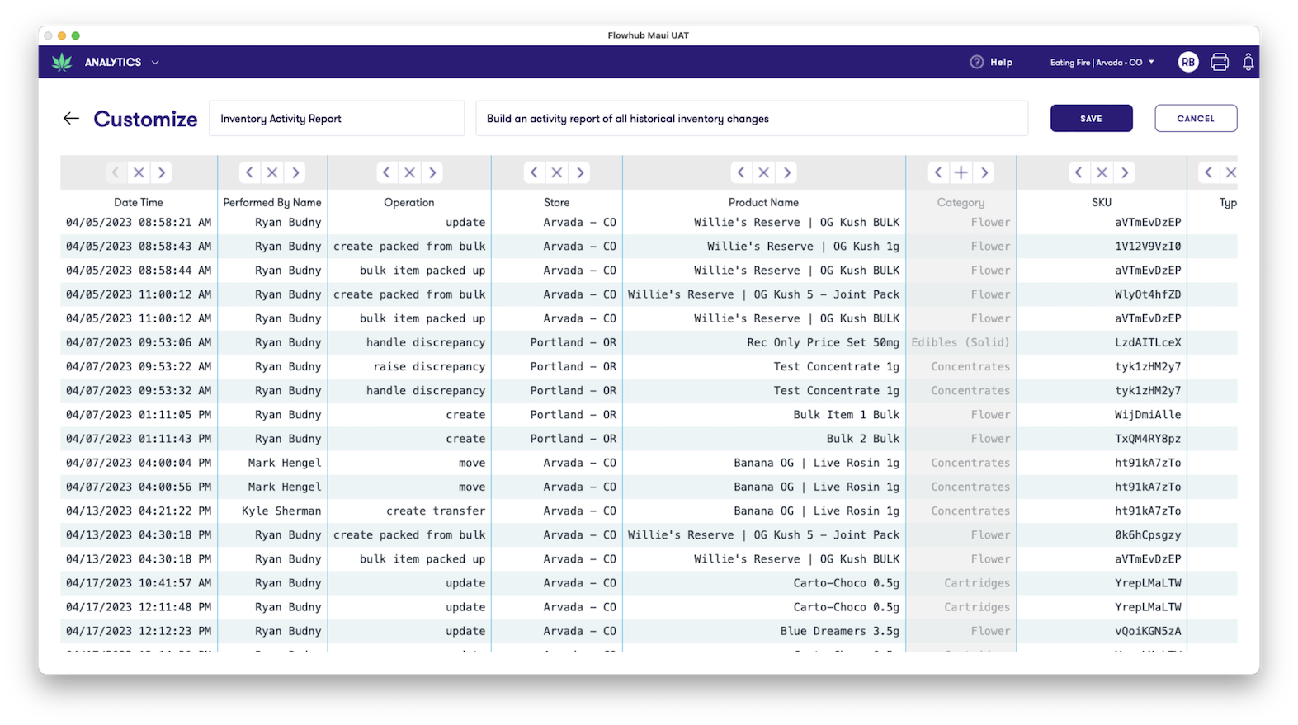Move the Store column left

click(x=534, y=172)
